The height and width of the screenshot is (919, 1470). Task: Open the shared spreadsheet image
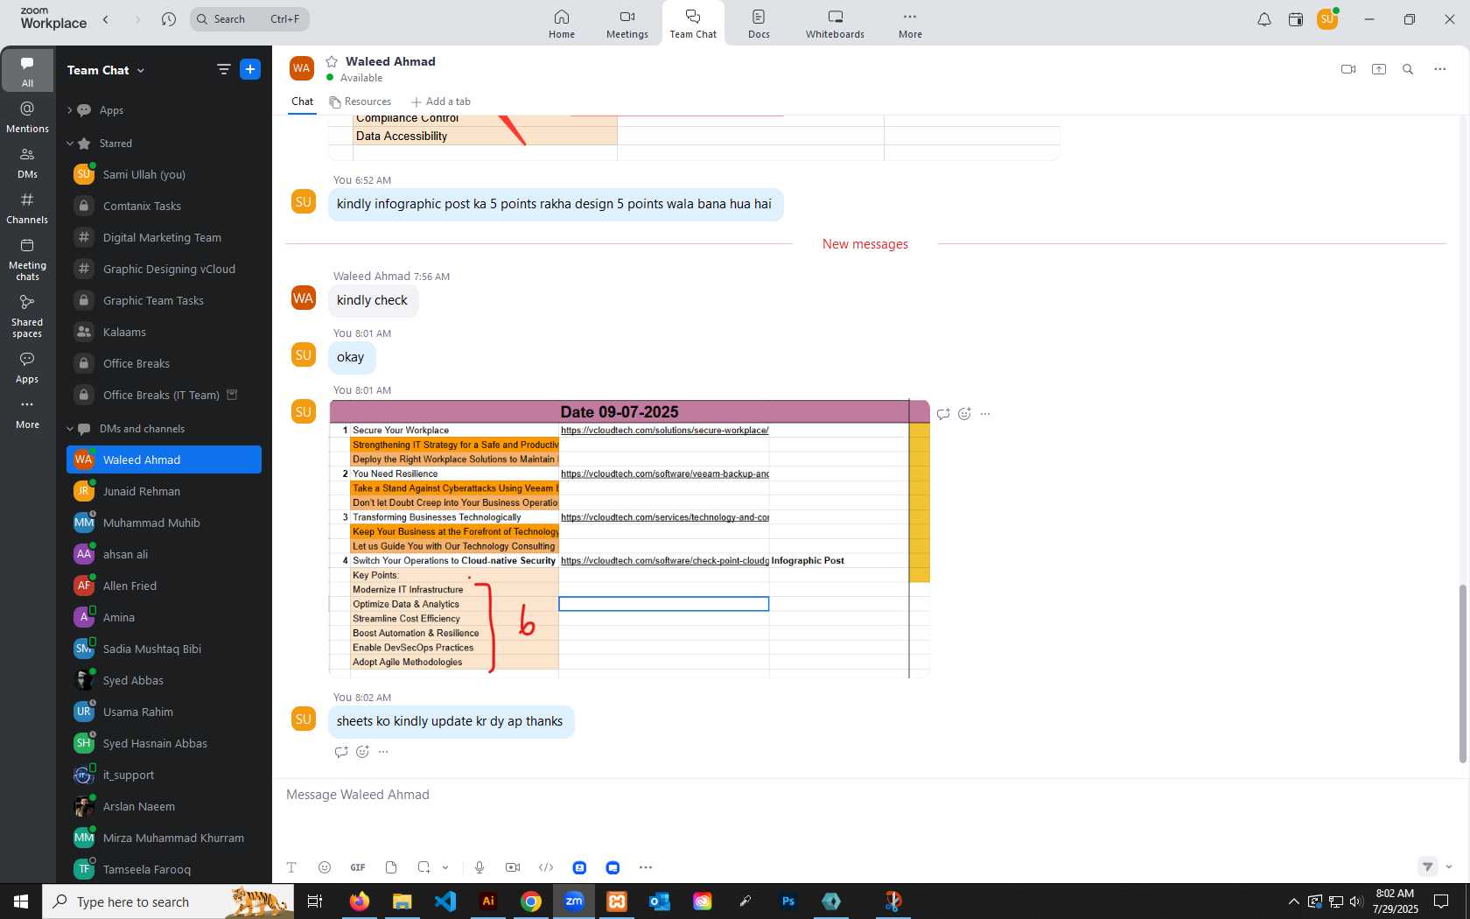(629, 538)
